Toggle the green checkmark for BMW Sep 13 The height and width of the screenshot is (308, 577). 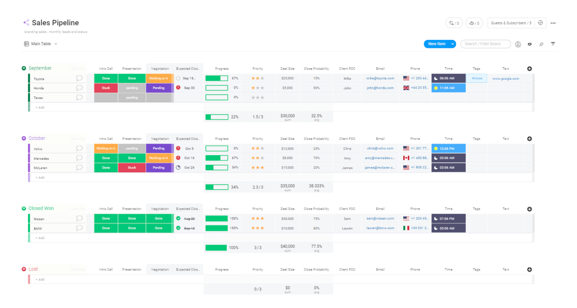tap(178, 228)
